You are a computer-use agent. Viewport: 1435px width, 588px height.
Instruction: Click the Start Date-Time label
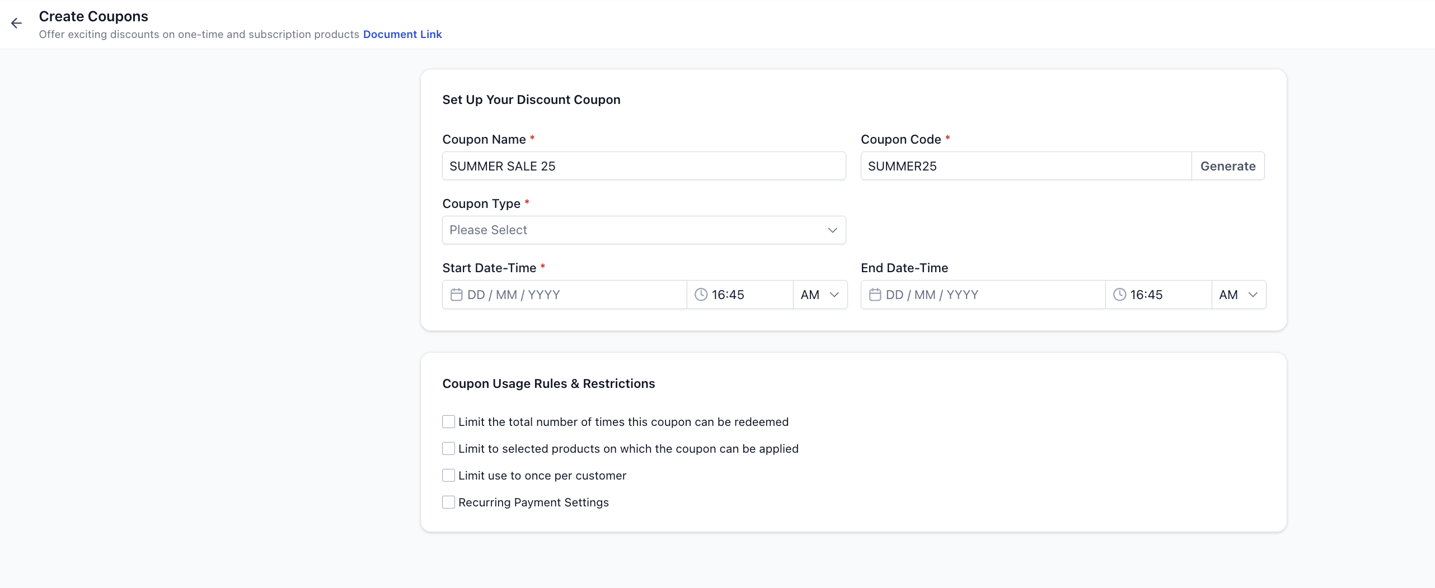[x=489, y=268]
